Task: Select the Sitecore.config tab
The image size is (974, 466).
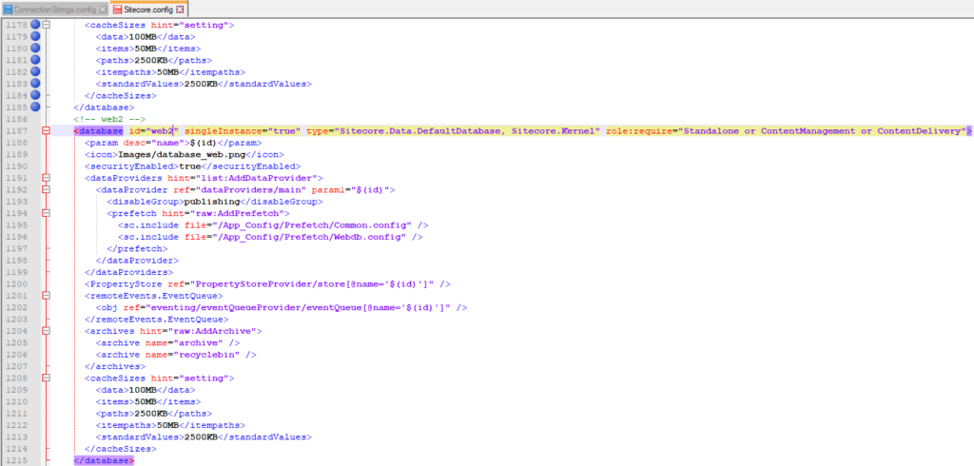Action: [x=149, y=10]
